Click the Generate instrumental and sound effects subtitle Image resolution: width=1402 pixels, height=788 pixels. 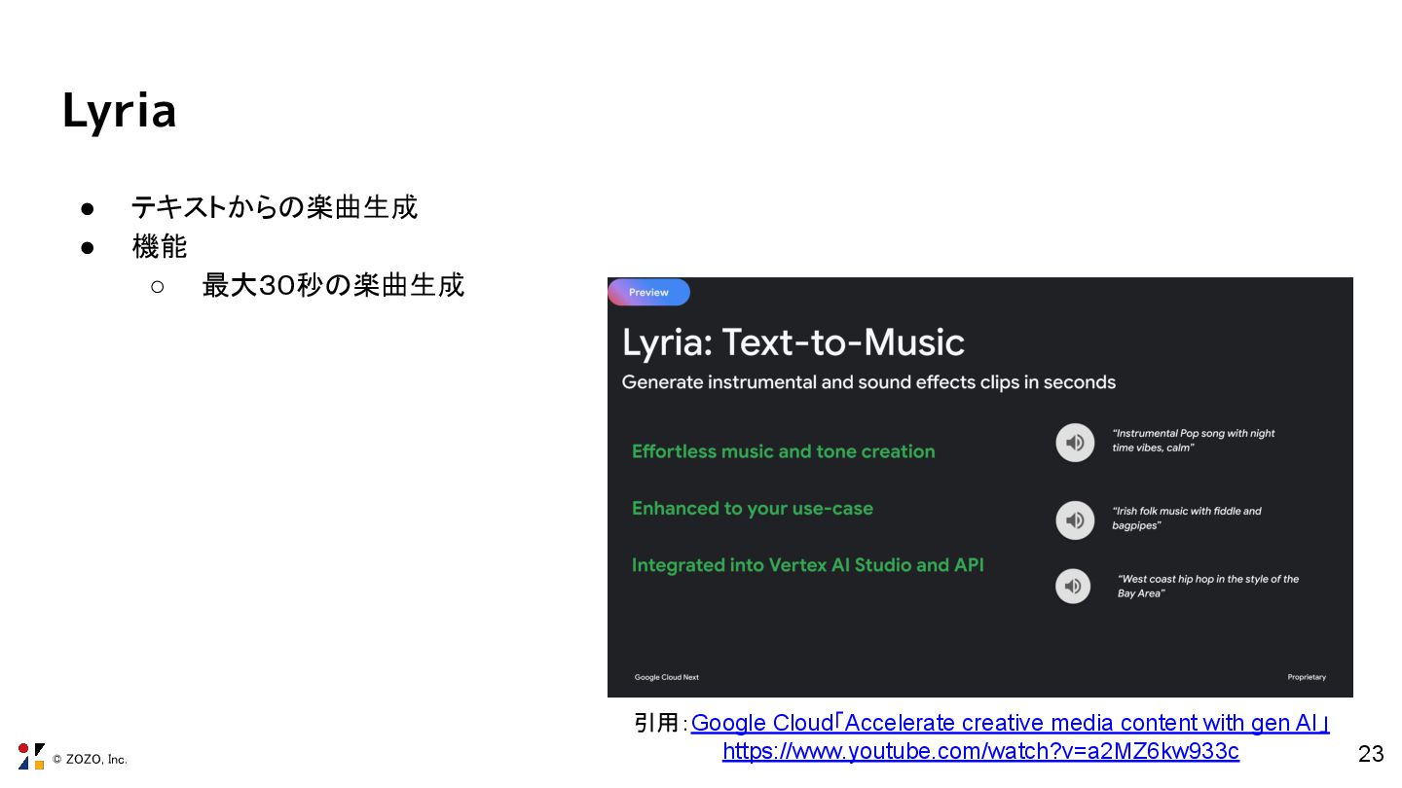[x=868, y=382]
